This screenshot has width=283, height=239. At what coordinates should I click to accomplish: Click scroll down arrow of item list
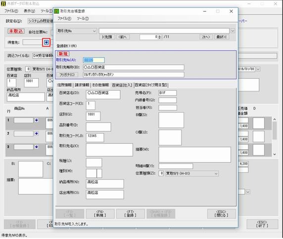(x=275, y=154)
